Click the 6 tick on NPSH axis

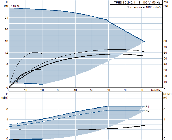(164, 109)
